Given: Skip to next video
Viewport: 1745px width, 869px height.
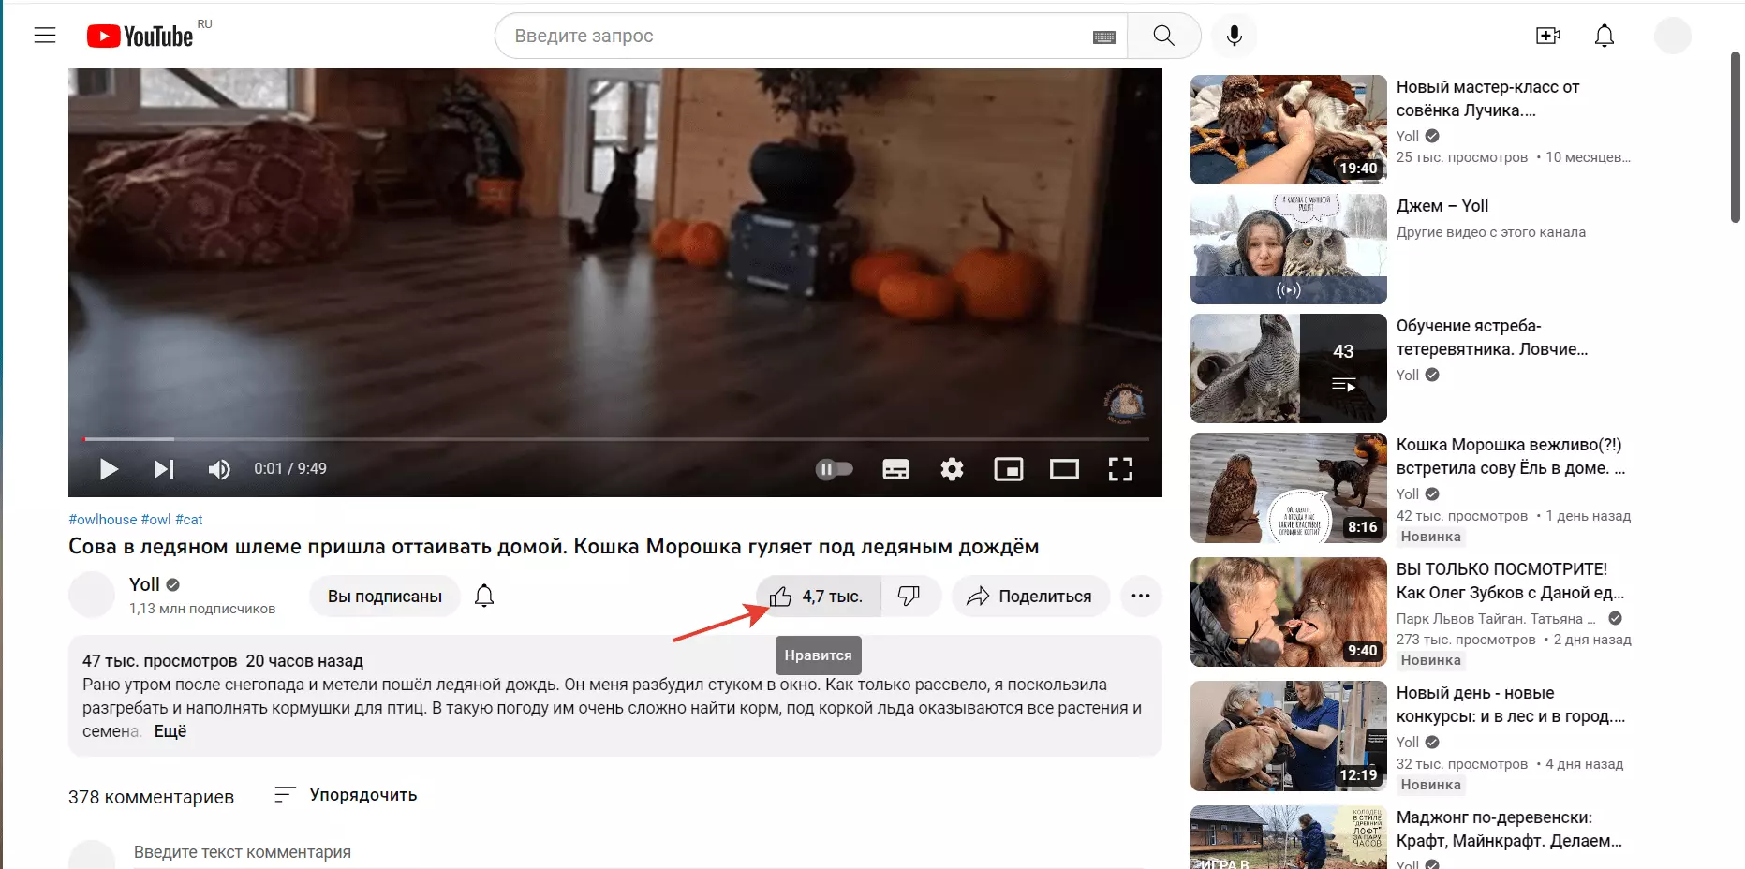Looking at the screenshot, I should pos(164,469).
